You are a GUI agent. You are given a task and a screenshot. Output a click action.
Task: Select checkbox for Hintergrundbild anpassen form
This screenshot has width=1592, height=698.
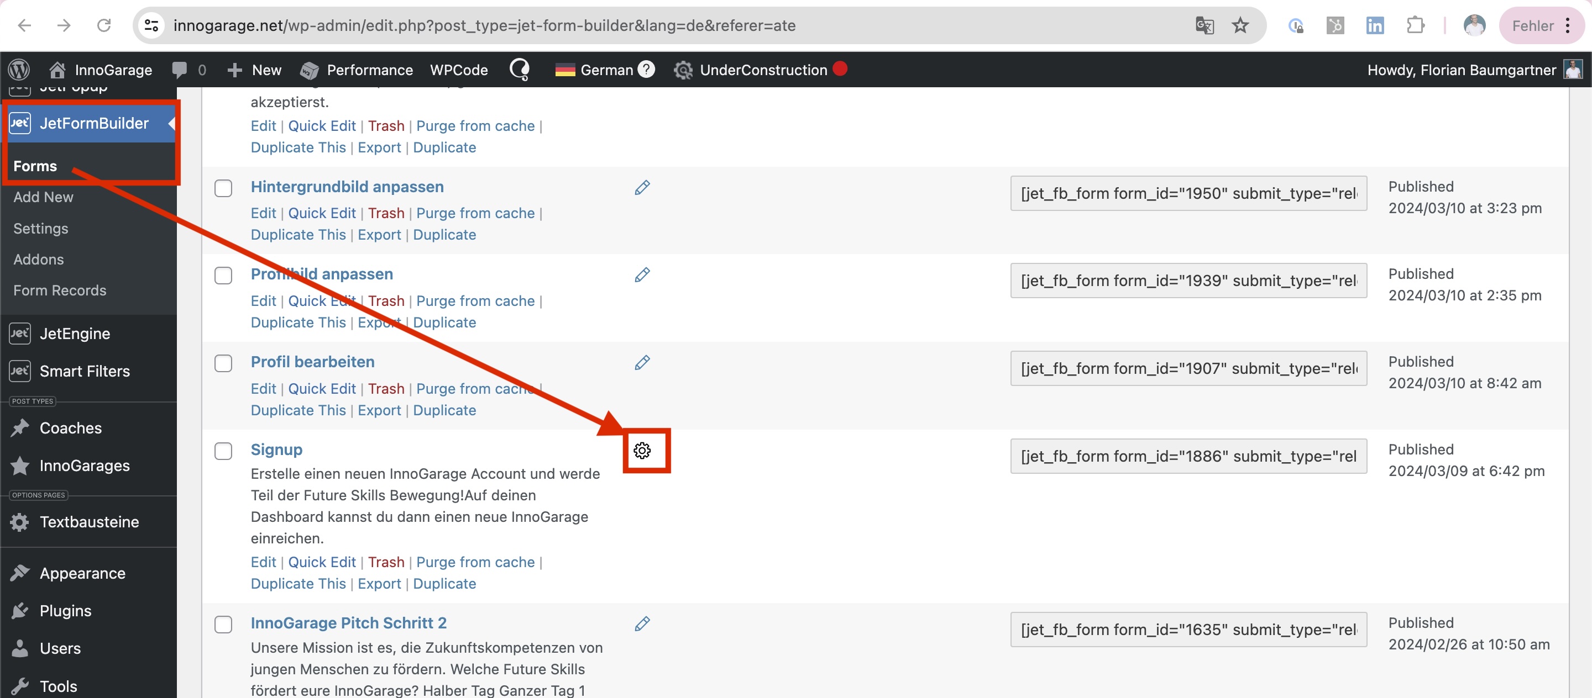(223, 188)
